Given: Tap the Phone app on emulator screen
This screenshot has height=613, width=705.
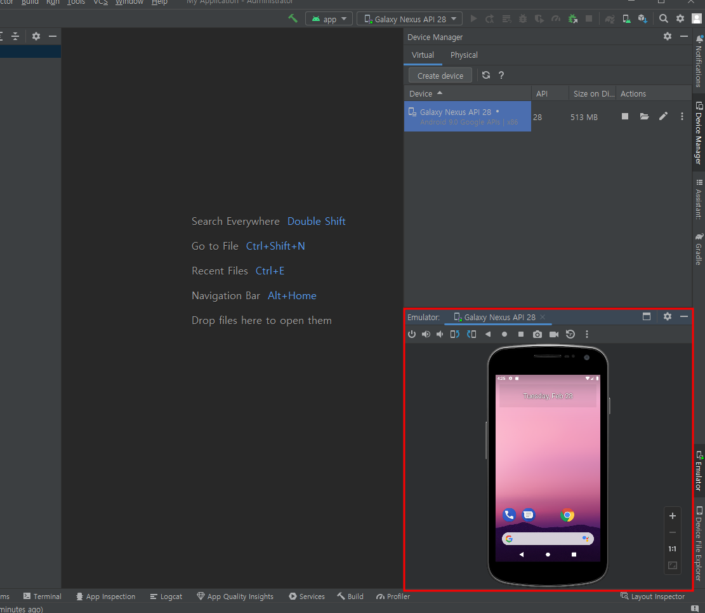Looking at the screenshot, I should click(509, 515).
